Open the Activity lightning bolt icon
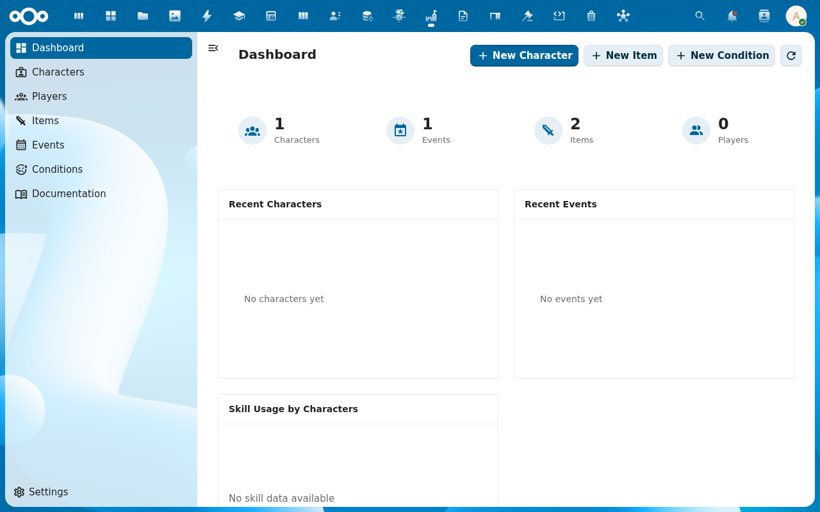 (x=207, y=16)
